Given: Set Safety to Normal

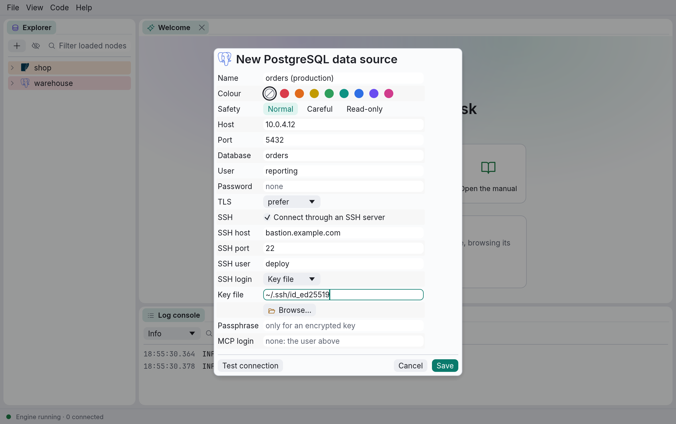Looking at the screenshot, I should pos(280,109).
